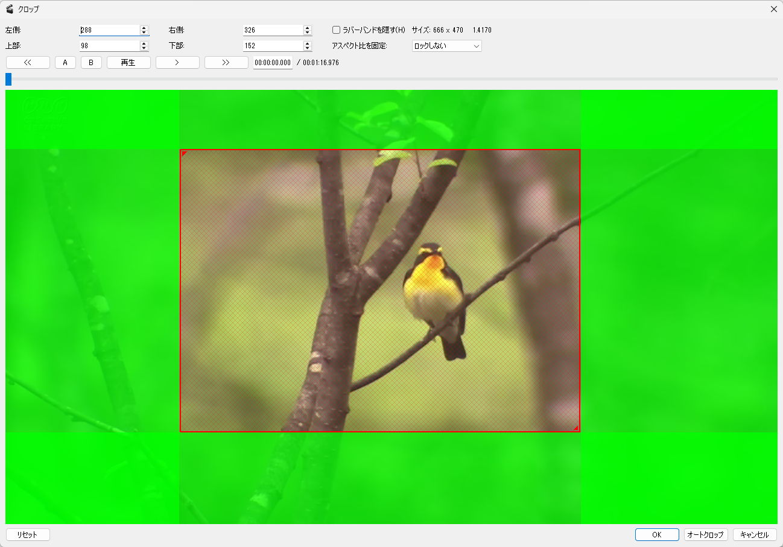The width and height of the screenshot is (783, 547).
Task: Click the clapperboard app icon in title bar
Action: tap(10, 9)
